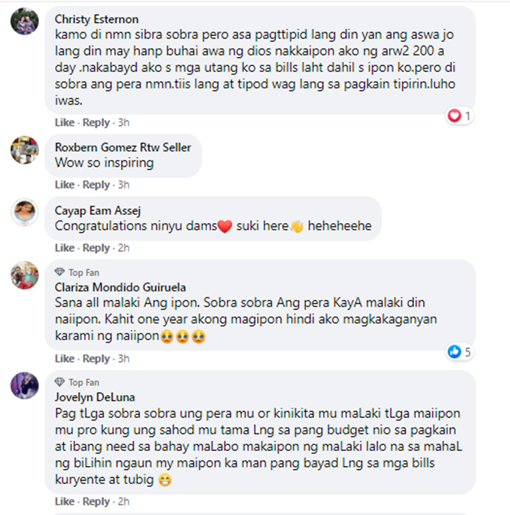
Task: Like Clariza Mondido Guiruela's comment
Action: [x=65, y=359]
